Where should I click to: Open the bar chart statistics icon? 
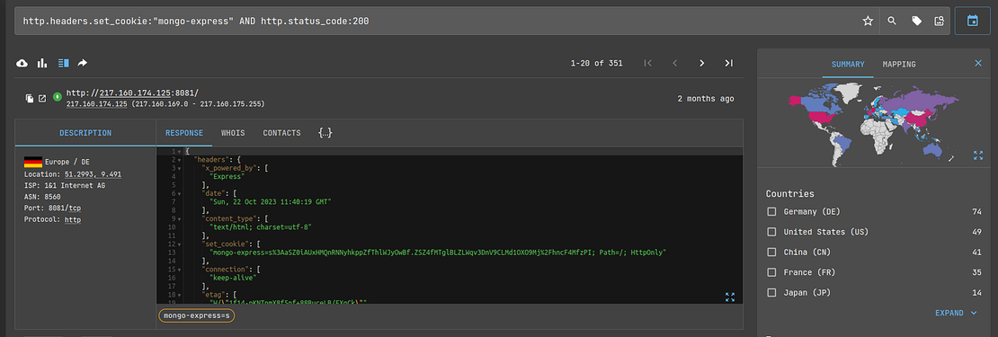click(42, 63)
